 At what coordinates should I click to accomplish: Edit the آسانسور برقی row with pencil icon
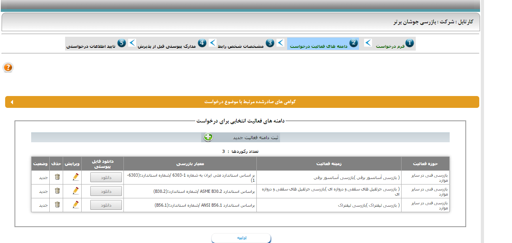point(76,177)
